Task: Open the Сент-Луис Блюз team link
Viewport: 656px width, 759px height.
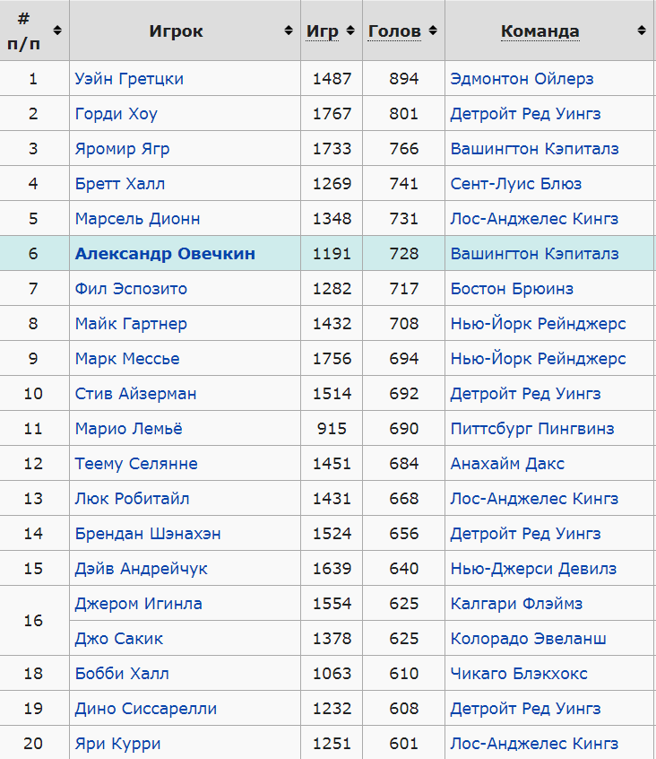Action: [x=516, y=183]
